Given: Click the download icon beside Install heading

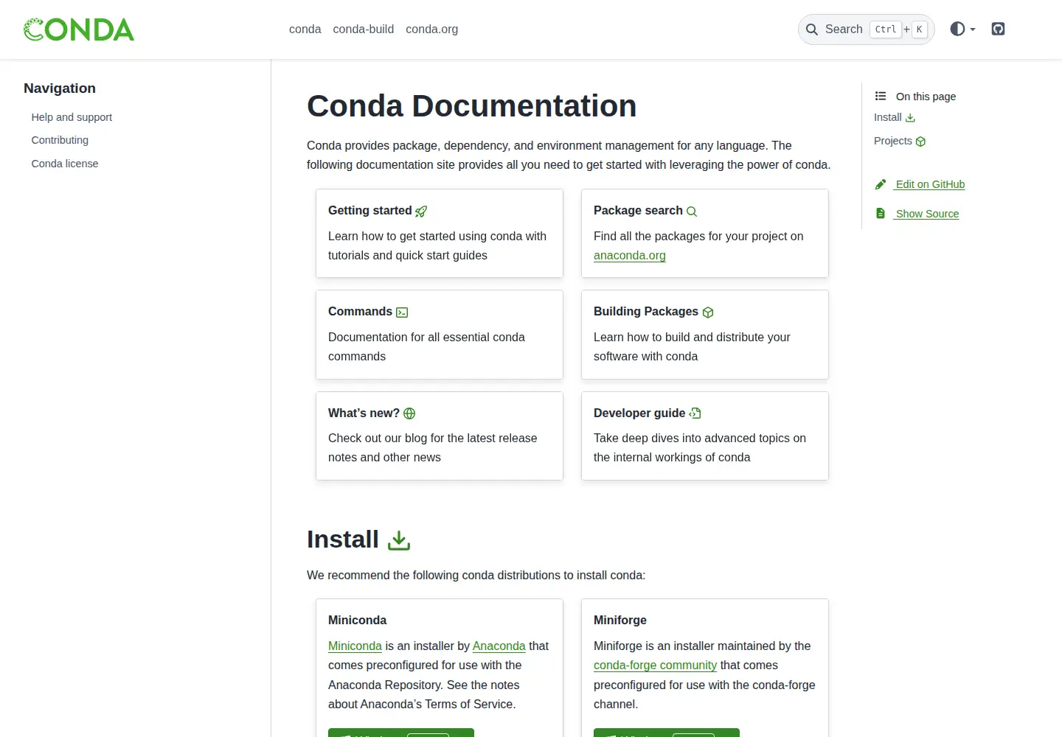Looking at the screenshot, I should click(399, 540).
